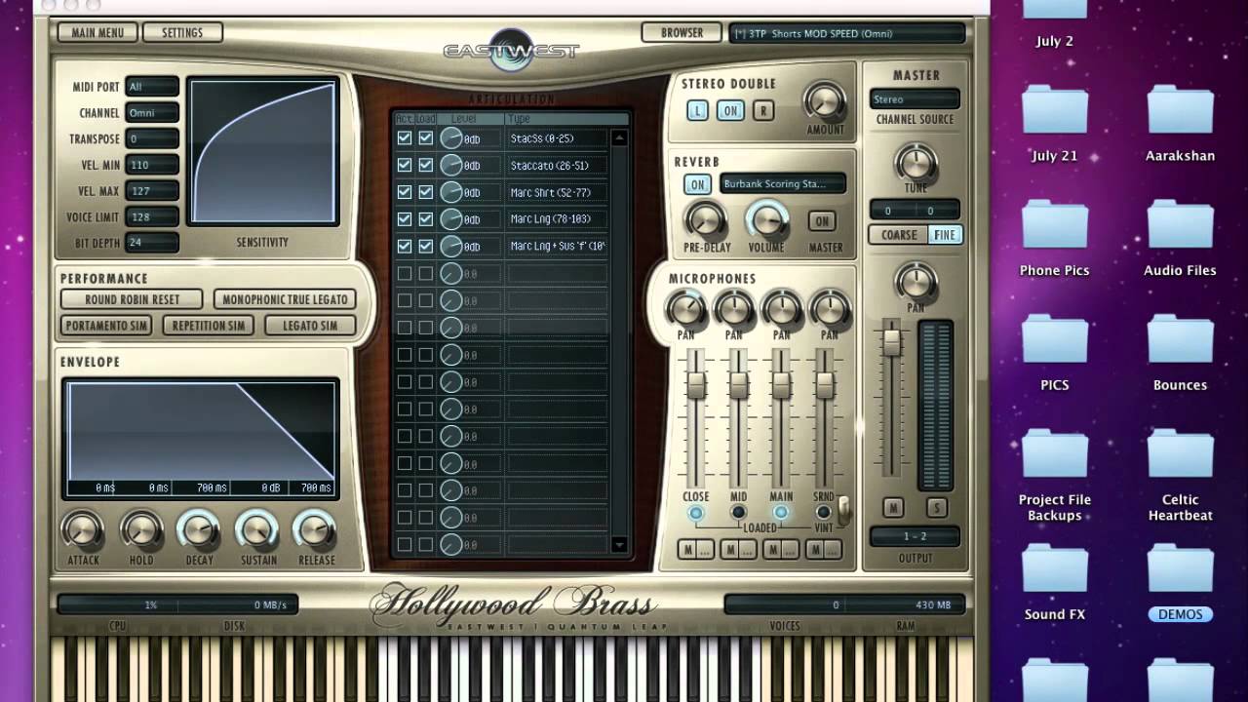Viewport: 1248px width, 702px height.
Task: Click the Mid mic loaded indicator light
Action: point(738,513)
